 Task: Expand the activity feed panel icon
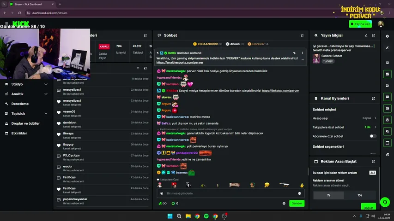145,68
